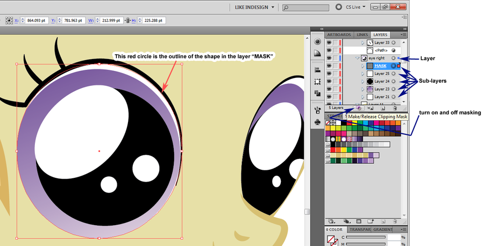Click the Create New Sublayer icon

(x=371, y=108)
